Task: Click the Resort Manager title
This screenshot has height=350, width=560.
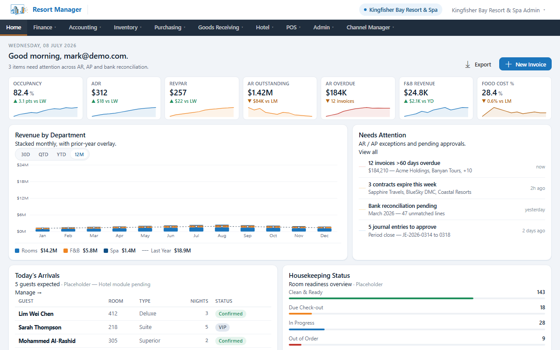Action: pos(57,10)
